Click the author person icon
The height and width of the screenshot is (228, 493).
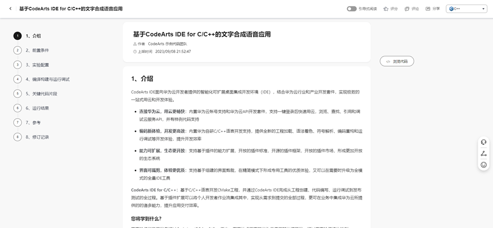[x=135, y=44]
